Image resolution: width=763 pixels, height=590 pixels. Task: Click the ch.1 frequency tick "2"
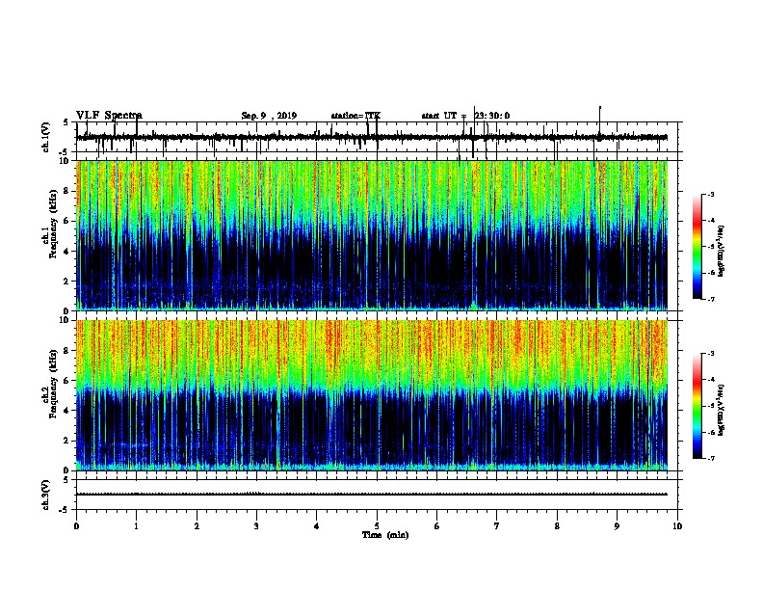point(66,281)
